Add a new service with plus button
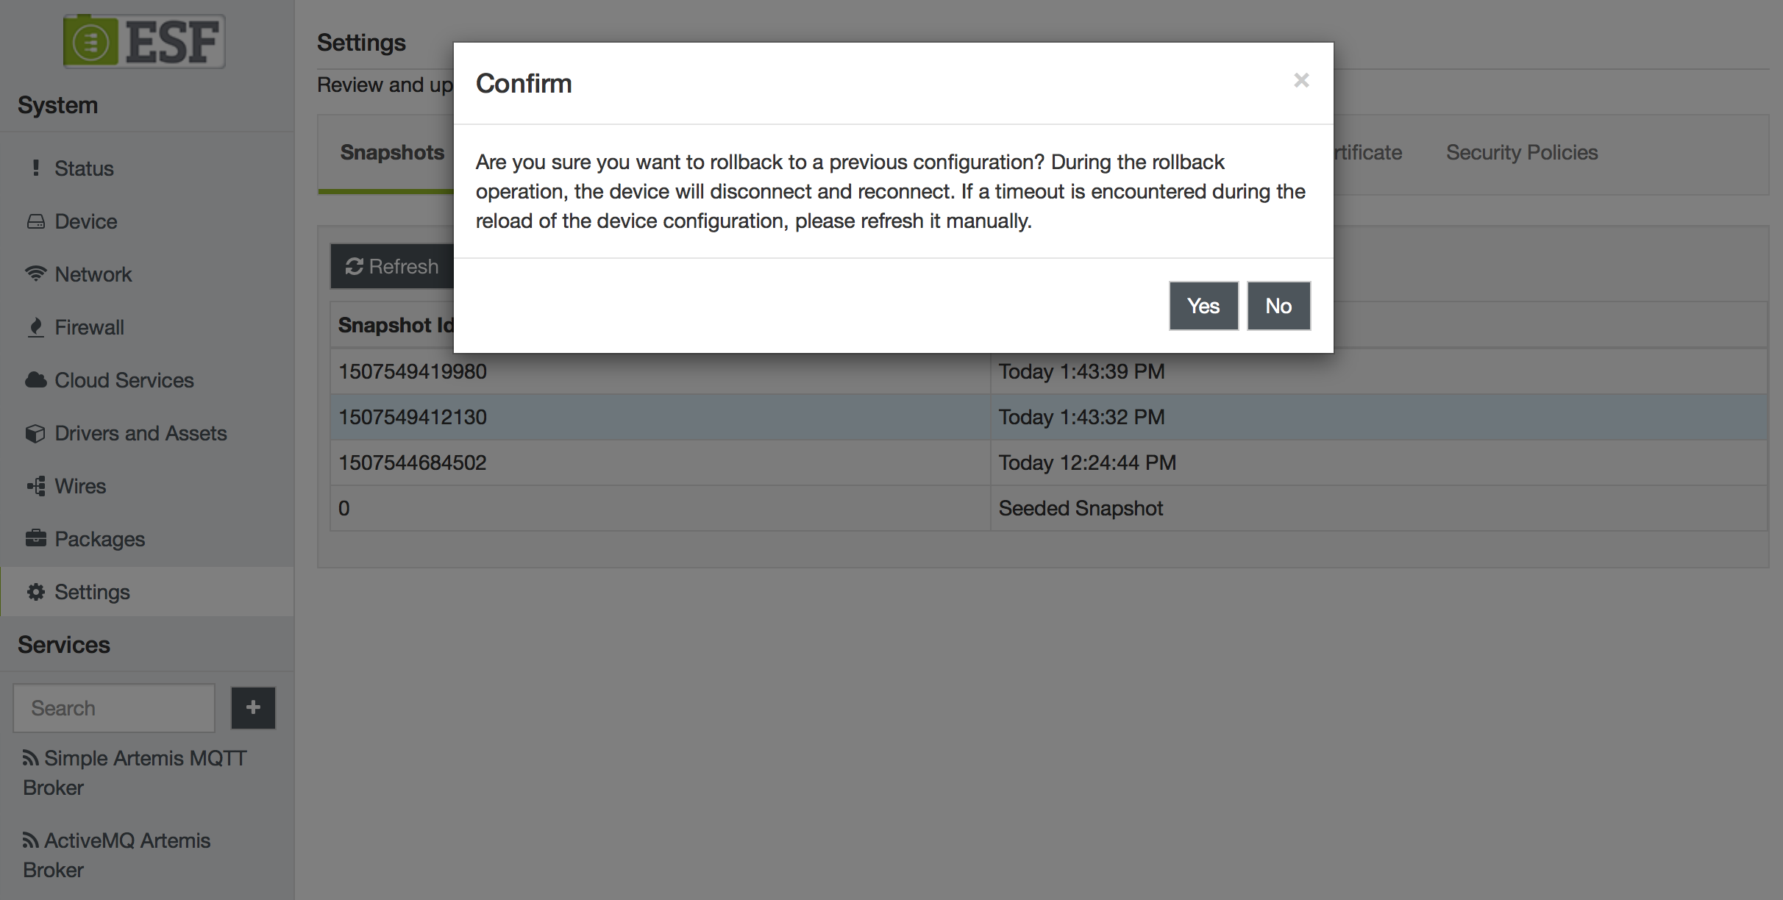 pos(253,708)
